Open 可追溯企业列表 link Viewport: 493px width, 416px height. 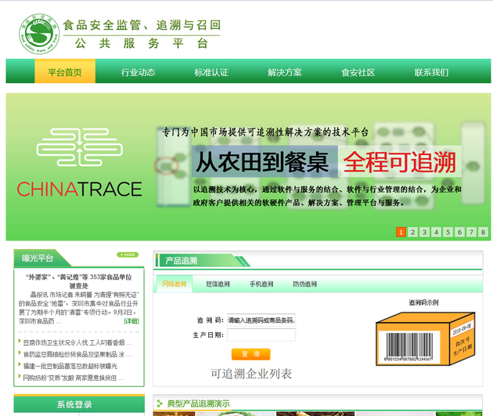(x=251, y=374)
